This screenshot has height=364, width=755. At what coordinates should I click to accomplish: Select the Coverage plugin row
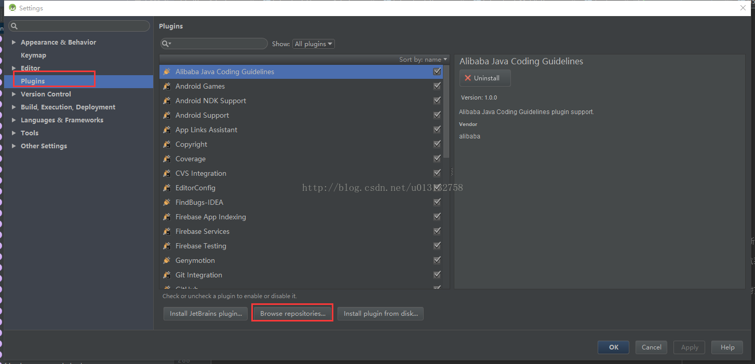click(301, 159)
